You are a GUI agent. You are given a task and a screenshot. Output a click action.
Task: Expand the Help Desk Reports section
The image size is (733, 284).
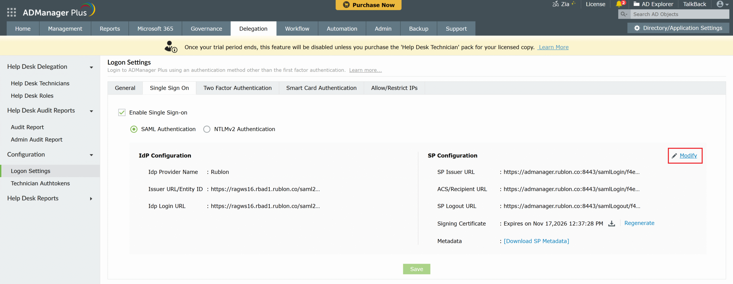[x=91, y=199]
